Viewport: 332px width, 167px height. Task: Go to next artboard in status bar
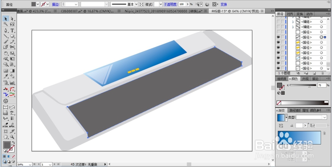[x=55, y=164]
